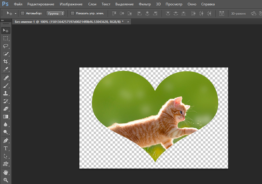
Task: Open the Фильтр menu
Action: click(145, 4)
